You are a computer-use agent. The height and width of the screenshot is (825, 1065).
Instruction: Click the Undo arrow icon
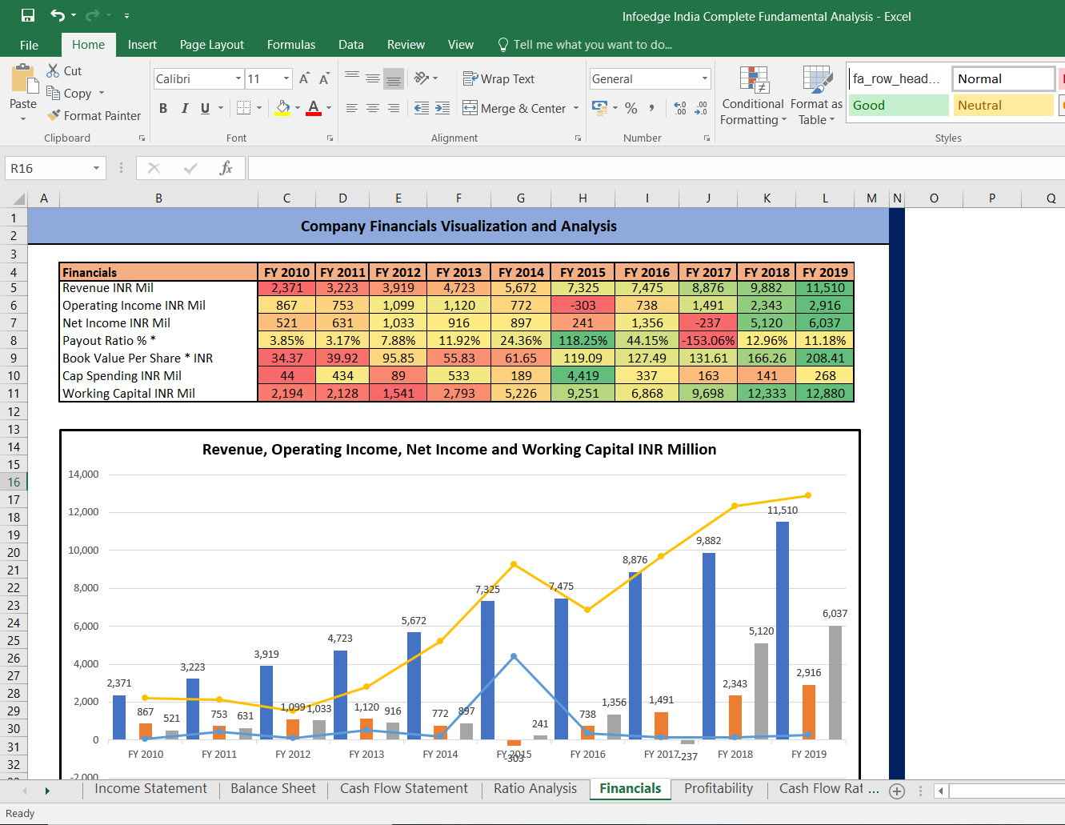tap(58, 15)
